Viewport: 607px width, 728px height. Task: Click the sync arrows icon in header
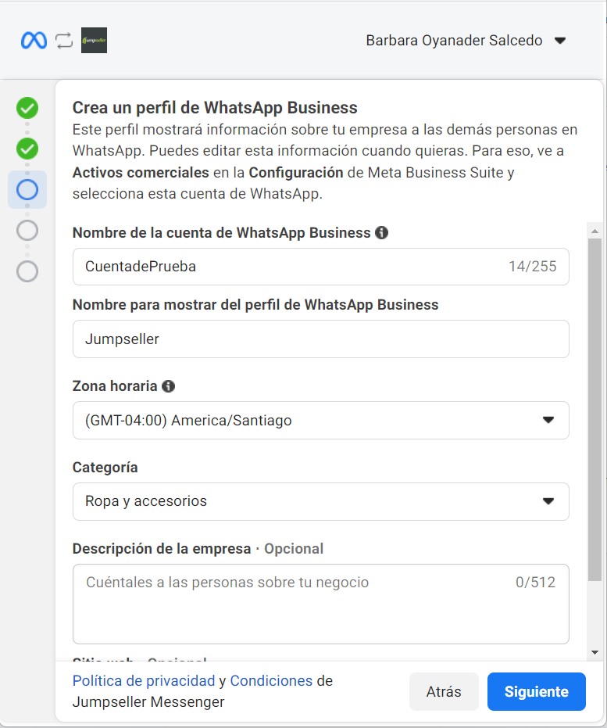(x=64, y=41)
